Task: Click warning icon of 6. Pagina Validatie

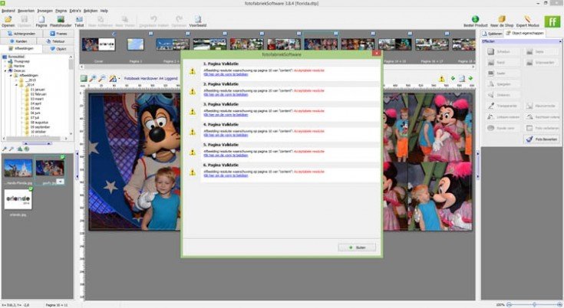Action: click(x=193, y=172)
